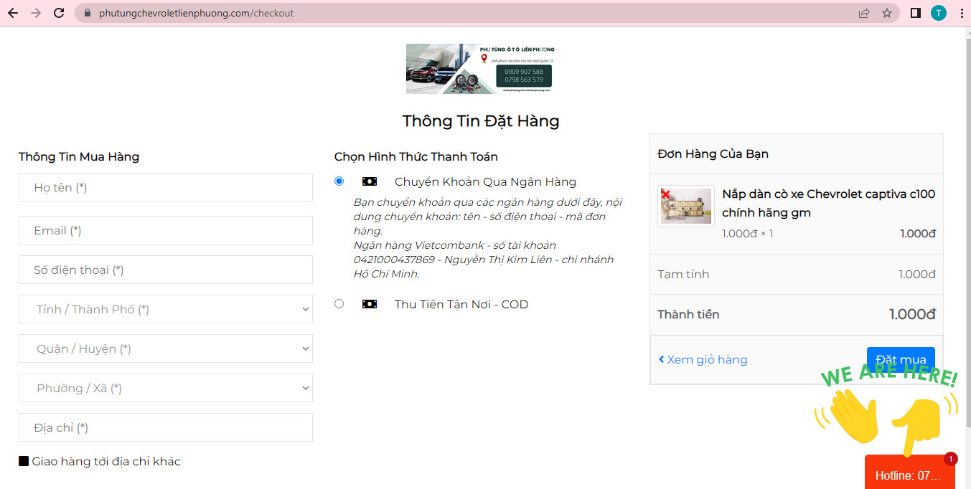Click the Họ tên input field
This screenshot has width=971, height=489.
point(166,187)
